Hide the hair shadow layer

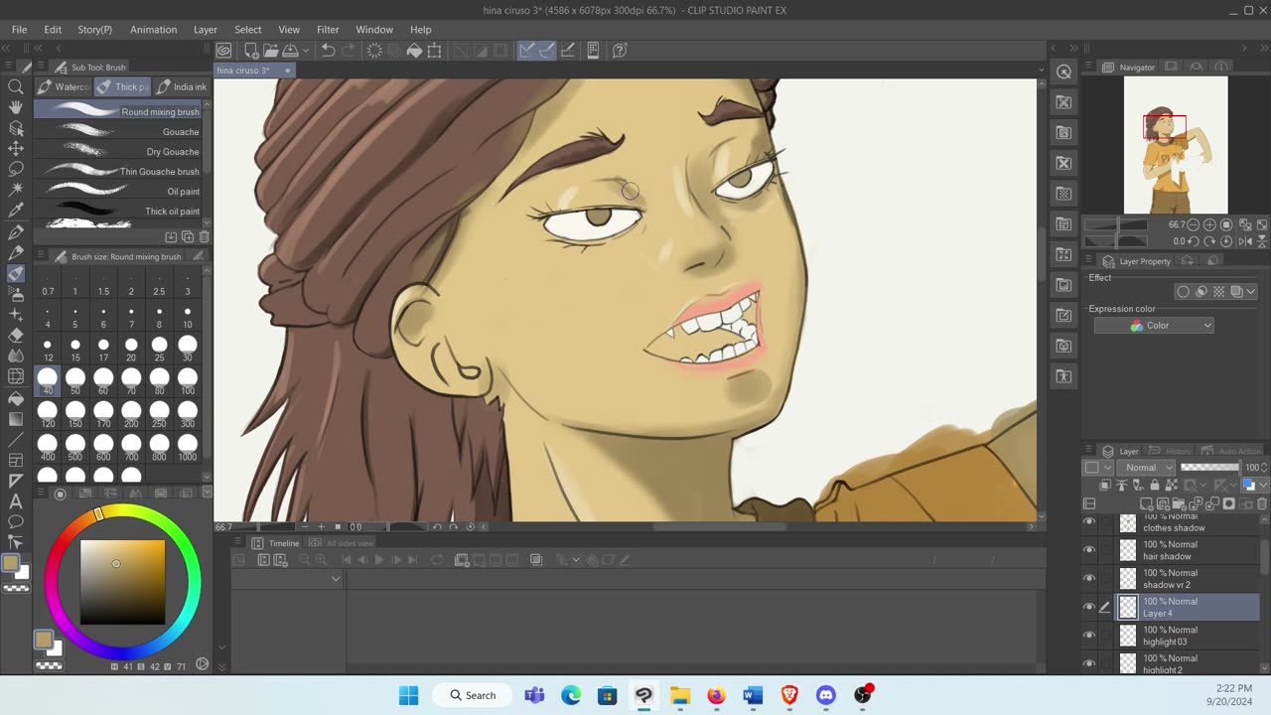click(1089, 550)
